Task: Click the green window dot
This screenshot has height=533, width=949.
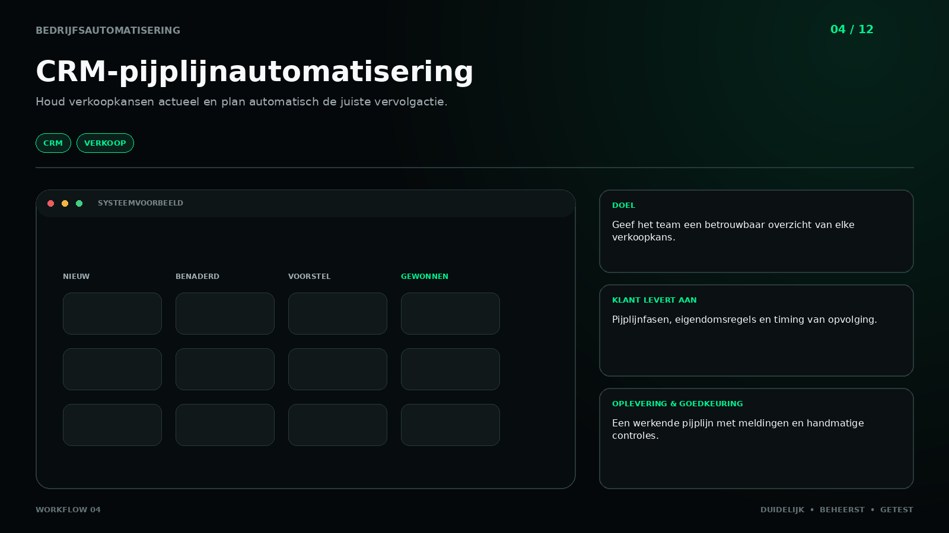Action: [79, 203]
